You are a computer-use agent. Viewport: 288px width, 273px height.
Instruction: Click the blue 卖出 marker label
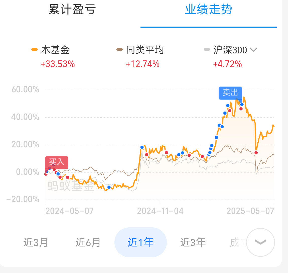coord(230,93)
